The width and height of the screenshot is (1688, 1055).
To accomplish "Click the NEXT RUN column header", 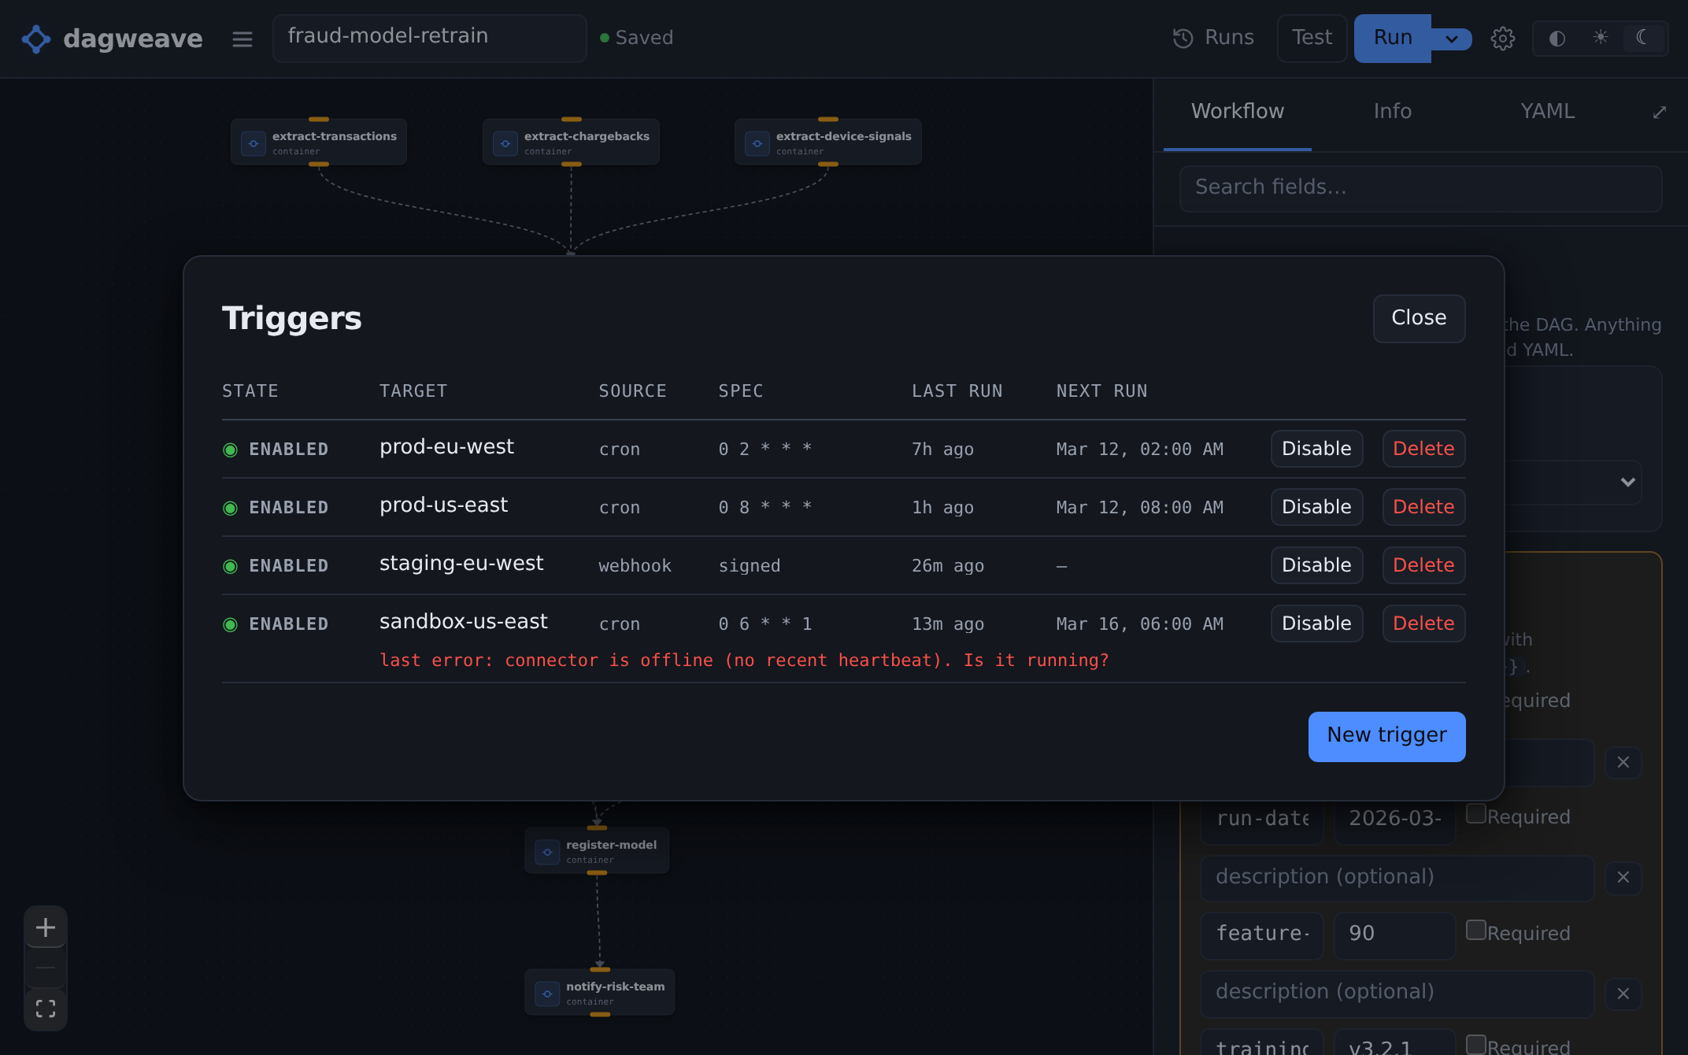I will [x=1101, y=391].
